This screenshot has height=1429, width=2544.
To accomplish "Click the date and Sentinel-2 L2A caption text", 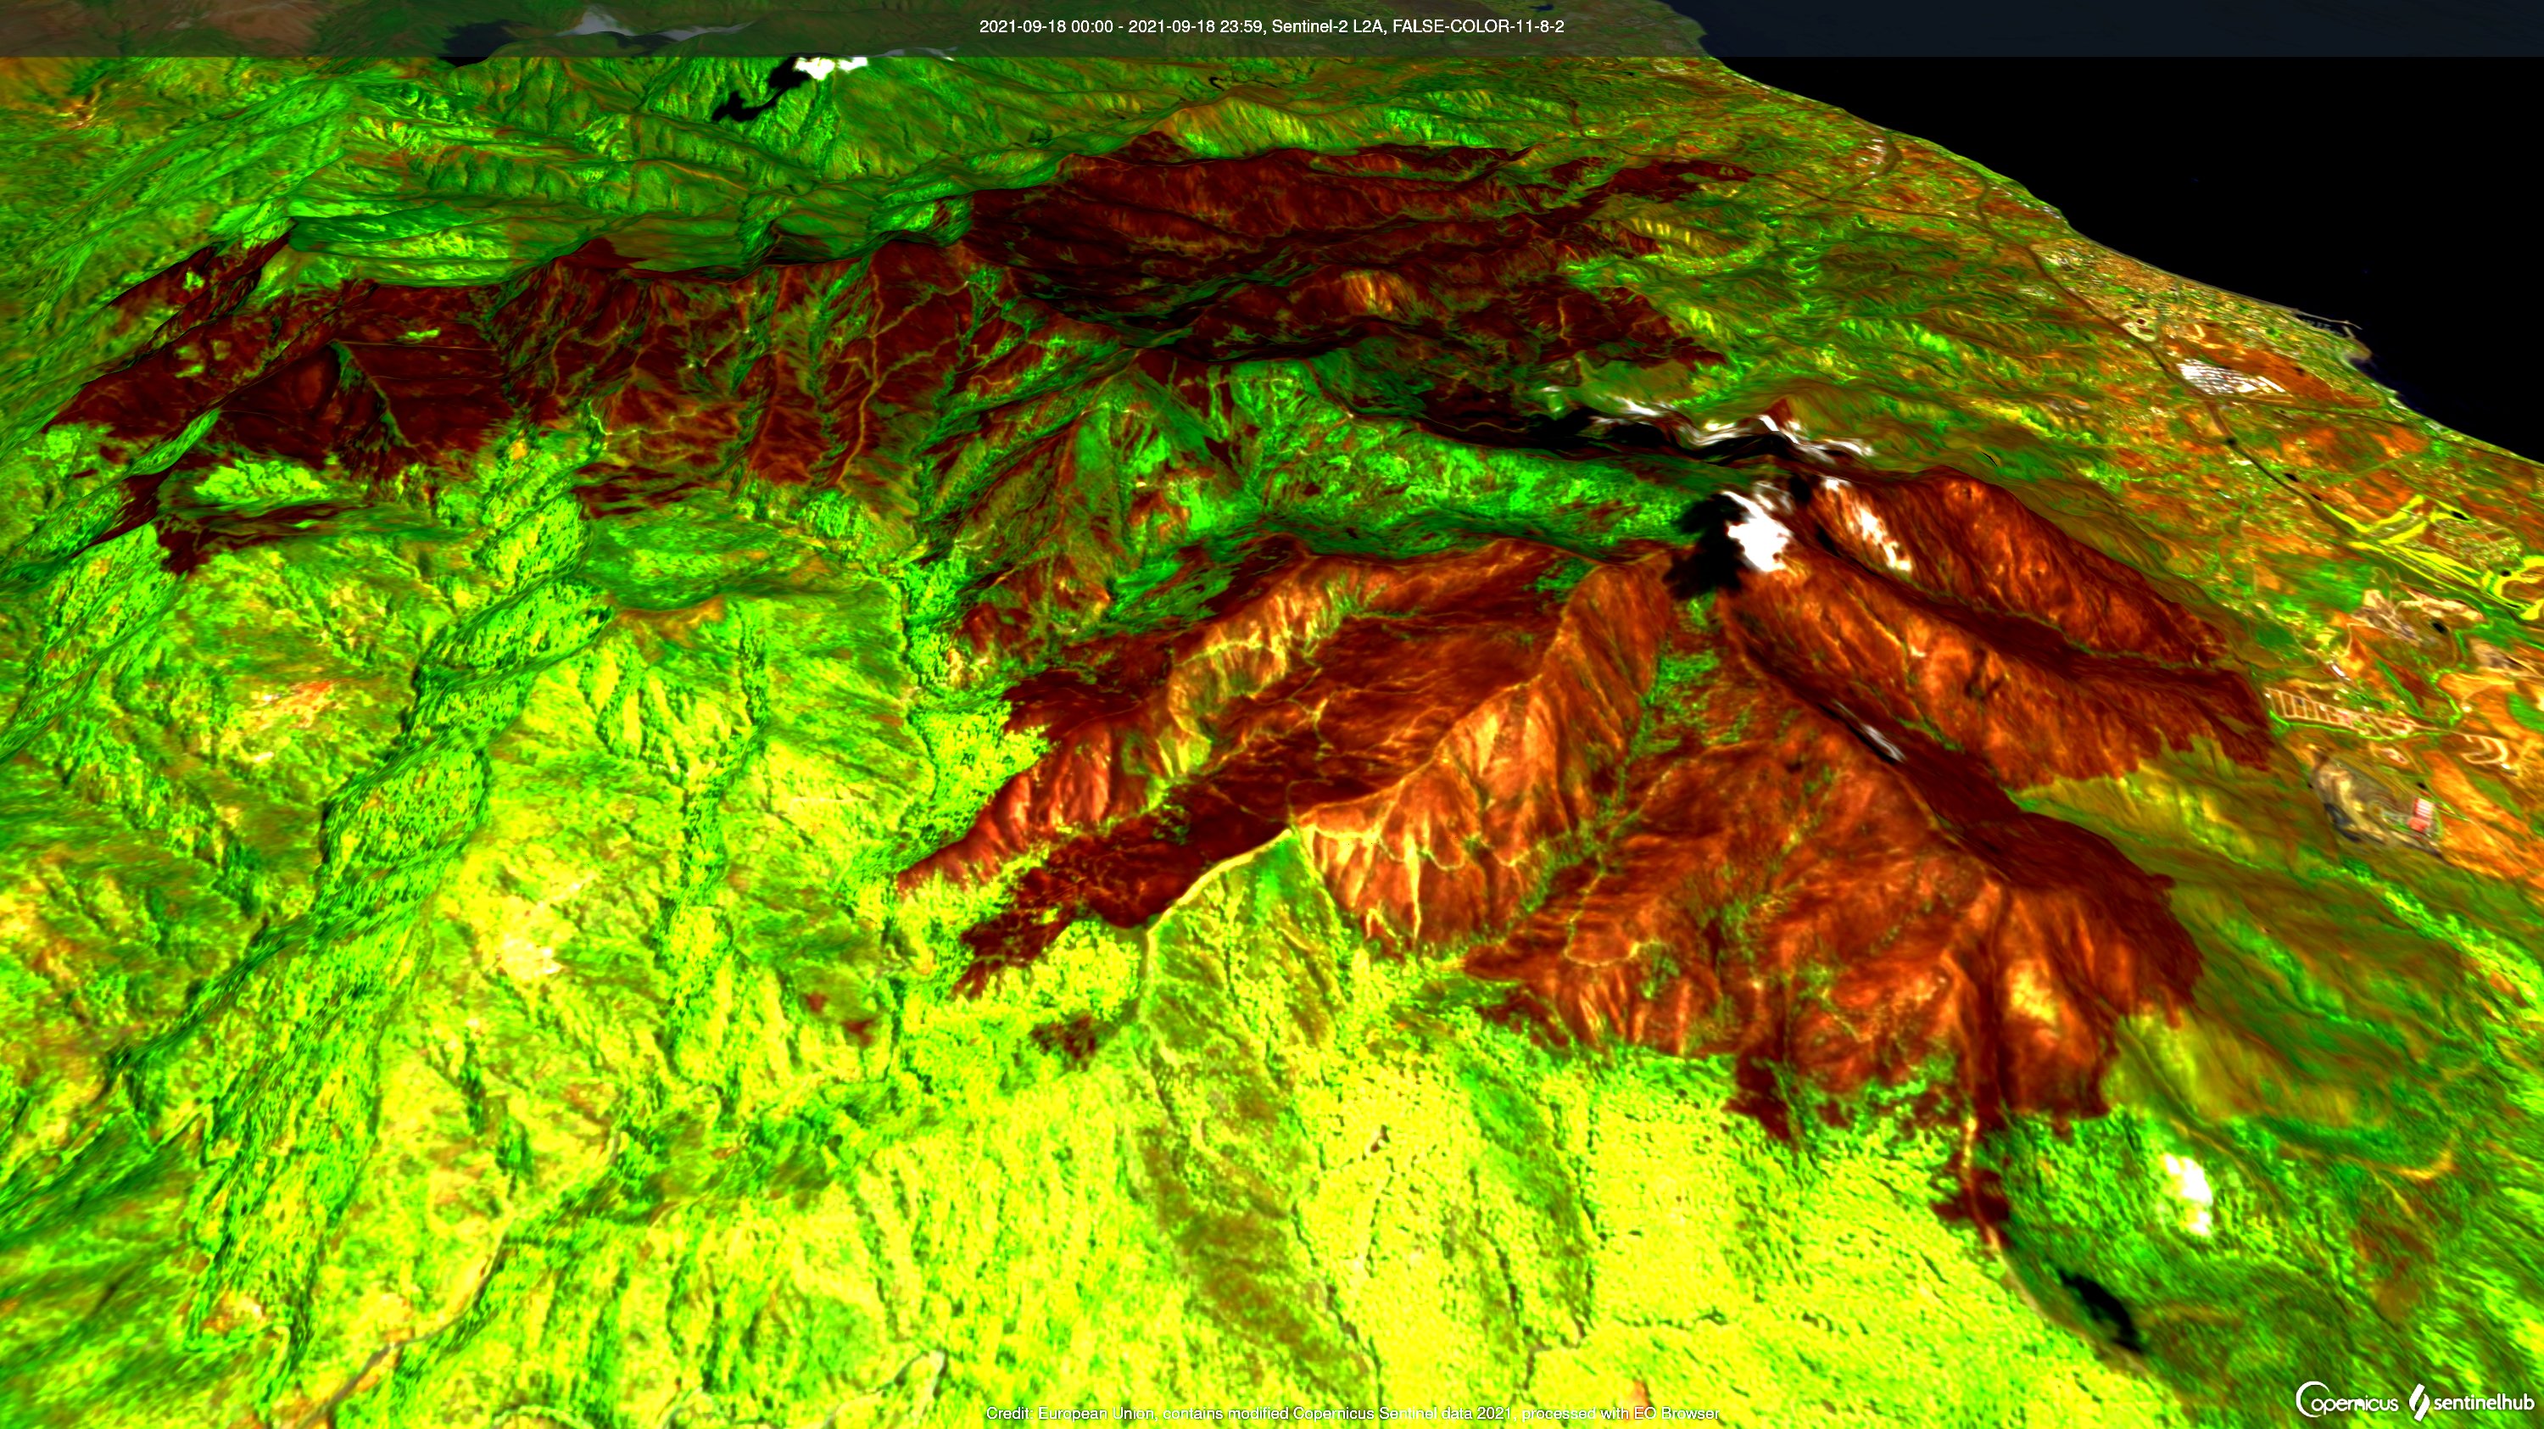I will (1271, 26).
